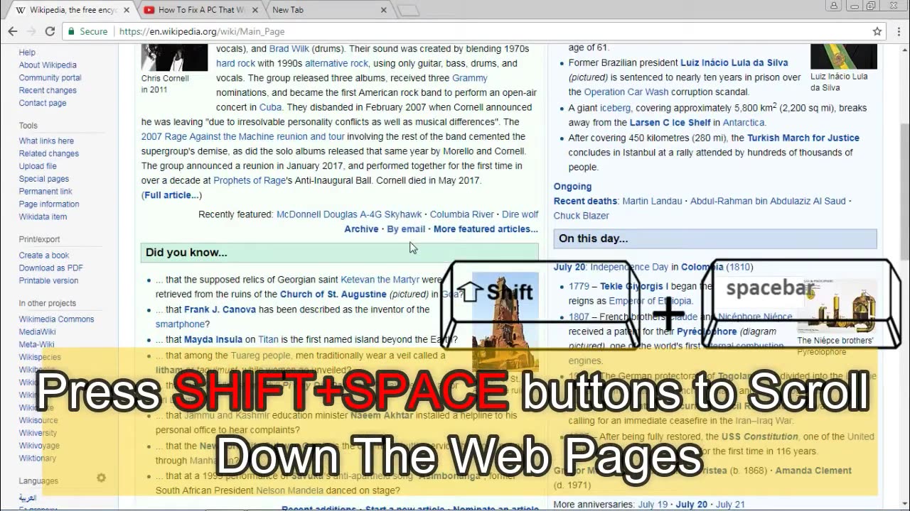Image resolution: width=910 pixels, height=511 pixels.
Task: Open the July 20 date link
Action: [570, 268]
